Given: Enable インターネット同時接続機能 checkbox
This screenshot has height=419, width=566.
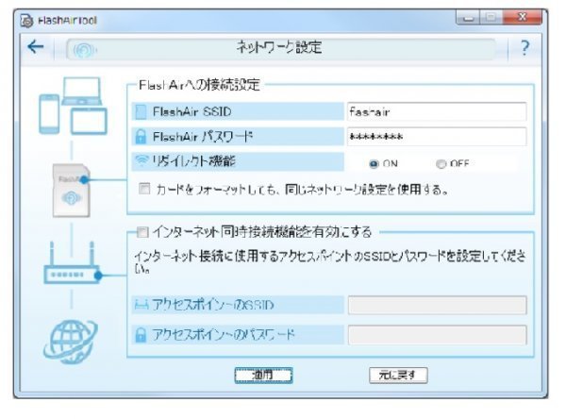Looking at the screenshot, I should click(x=142, y=232).
